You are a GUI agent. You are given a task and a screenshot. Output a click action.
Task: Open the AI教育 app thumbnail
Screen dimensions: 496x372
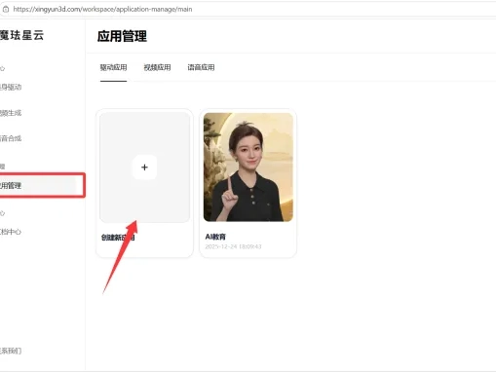click(x=248, y=167)
